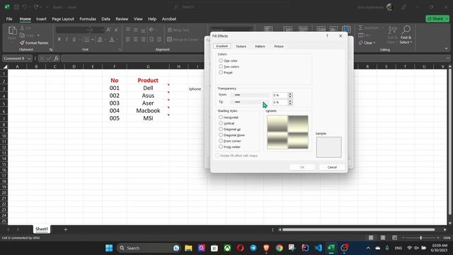This screenshot has height=255, width=453.
Task: Switch to the Picture tab in Fill Effects
Action: click(x=279, y=46)
